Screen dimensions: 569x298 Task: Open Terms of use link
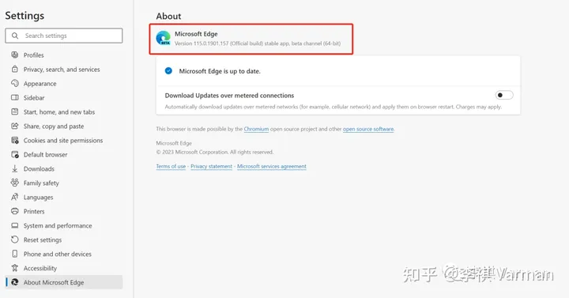(171, 166)
